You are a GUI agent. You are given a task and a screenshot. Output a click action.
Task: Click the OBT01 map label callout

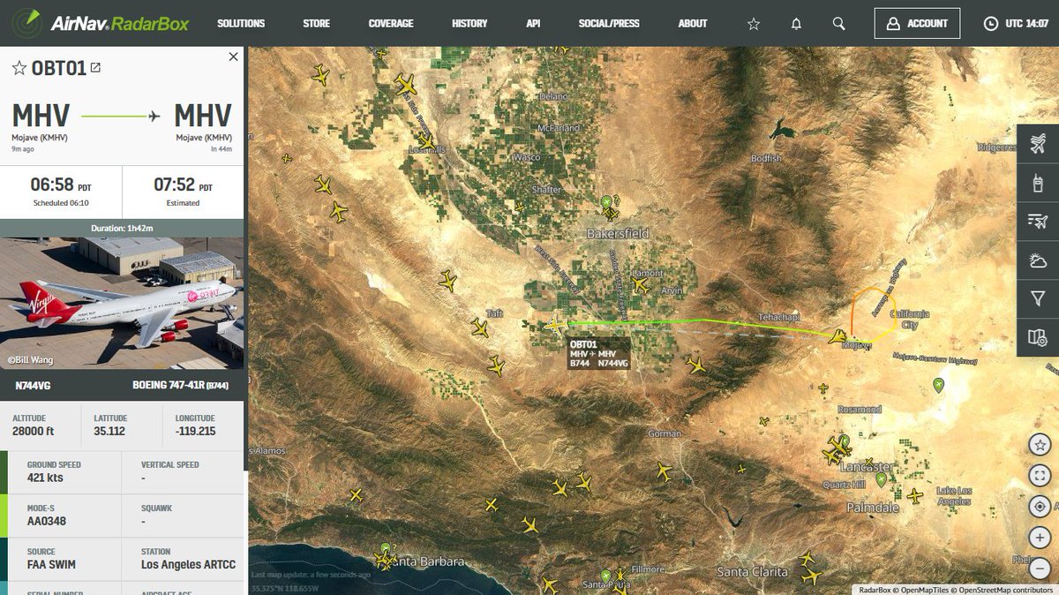point(598,353)
